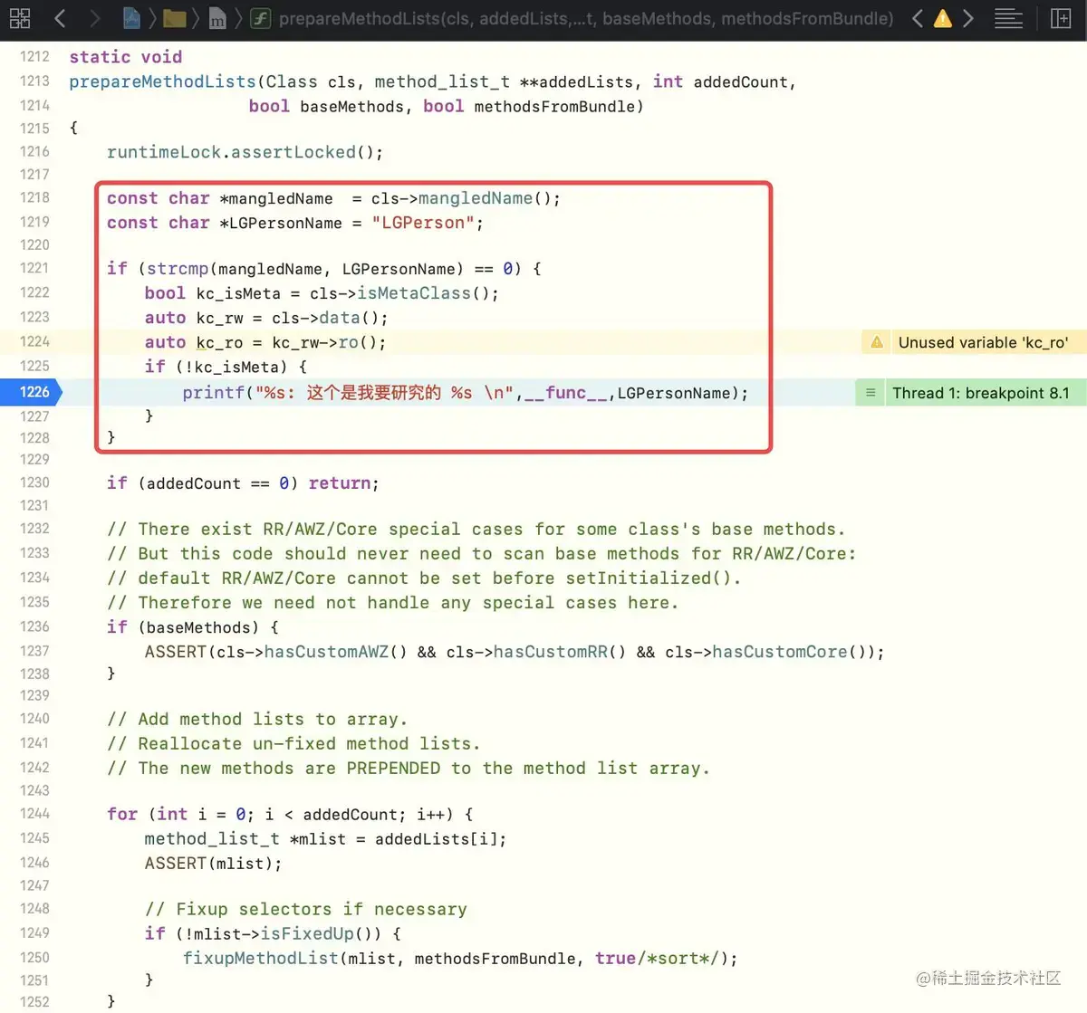Click the strcmp function call
1087x1013 pixels.
pyautogui.click(x=178, y=269)
